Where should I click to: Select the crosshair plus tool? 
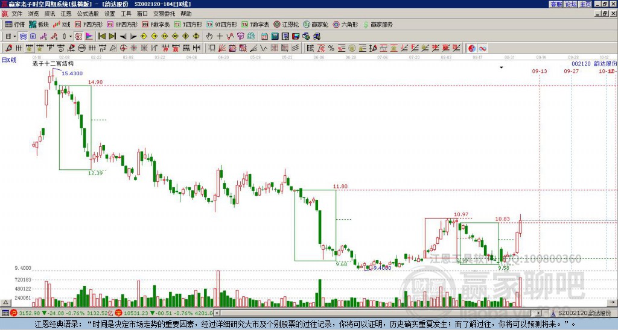pyautogui.click(x=220, y=37)
